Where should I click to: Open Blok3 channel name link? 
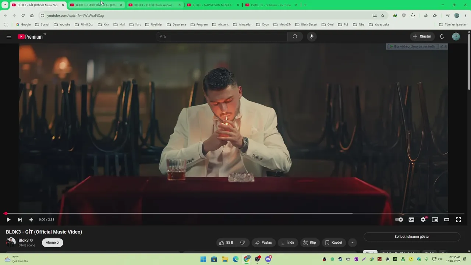point(24,240)
